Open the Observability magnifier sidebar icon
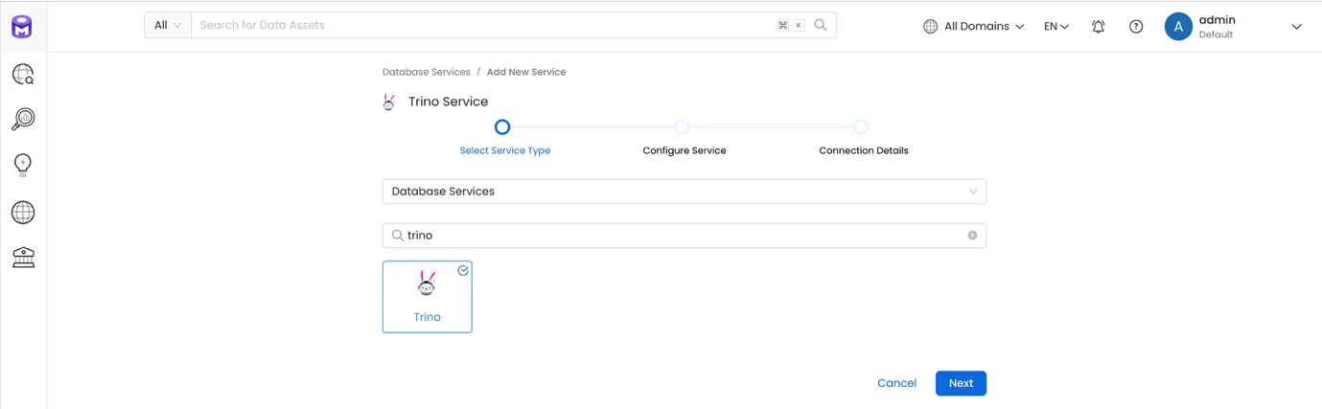The image size is (1322, 409). (23, 120)
